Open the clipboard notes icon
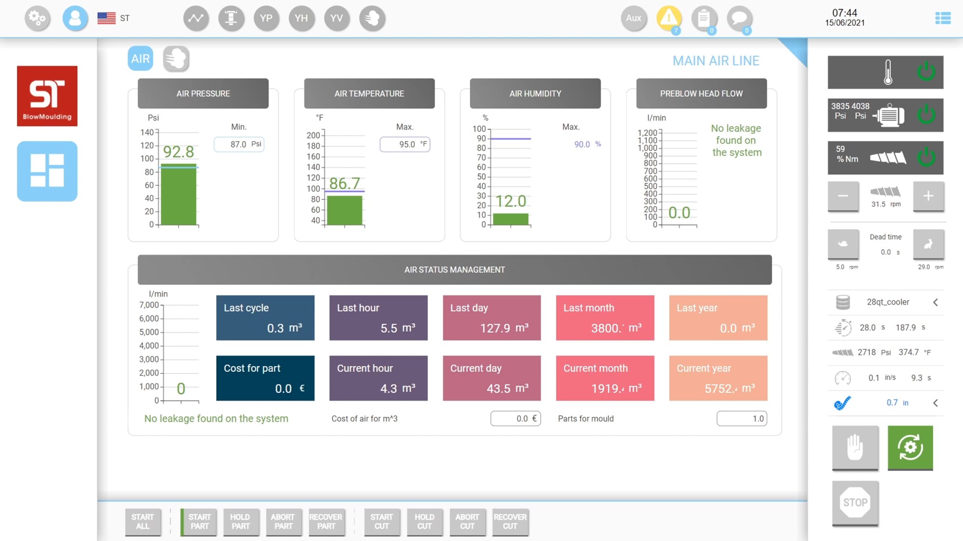963x541 pixels. (x=704, y=18)
